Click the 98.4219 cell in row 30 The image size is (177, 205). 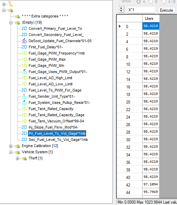(151, 139)
